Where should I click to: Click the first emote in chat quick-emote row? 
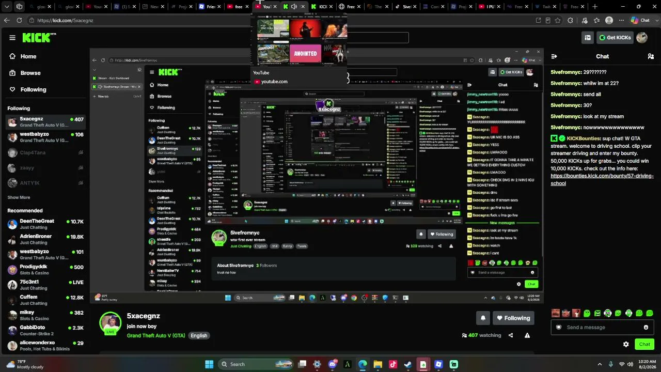pyautogui.click(x=556, y=313)
